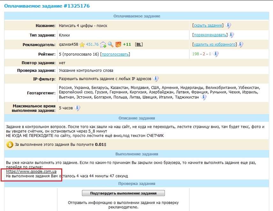This screenshot has width=273, height=211.
Task: Open the info bubble next to hide task link
Action: pyautogui.click(x=228, y=25)
